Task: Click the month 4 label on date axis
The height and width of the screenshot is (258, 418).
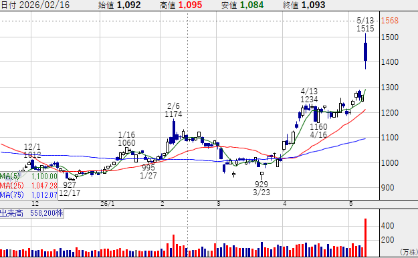Action: click(285, 204)
